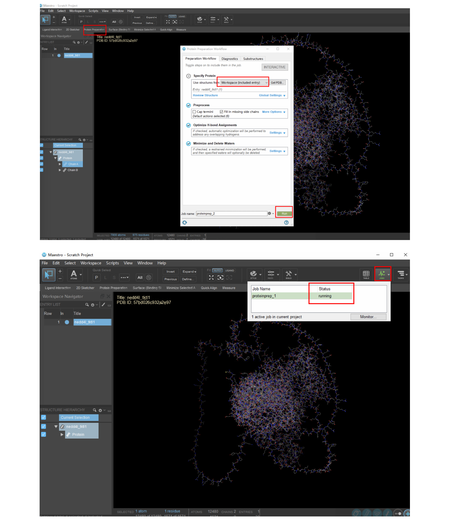
Task: Click the clear selection circle icon, lower window
Action: pos(149,277)
